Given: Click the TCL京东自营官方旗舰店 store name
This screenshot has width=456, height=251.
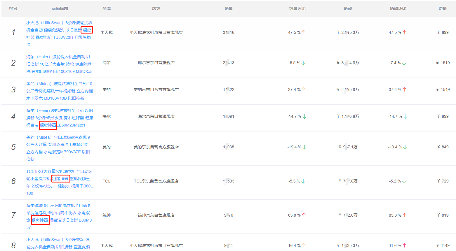Looking at the screenshot, I should pos(156,181).
